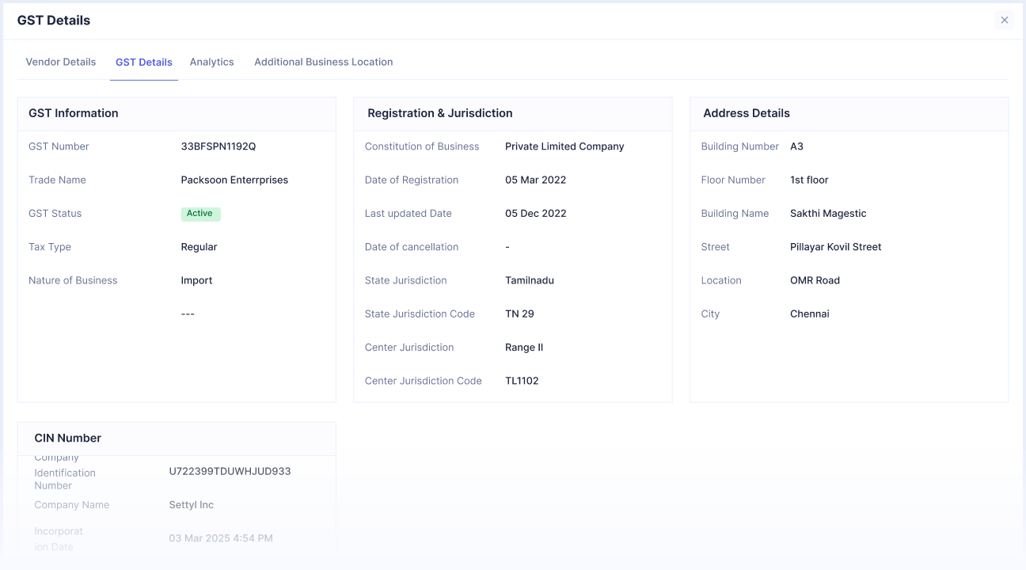
Task: Select the Additional Business Location tab
Action: point(323,61)
